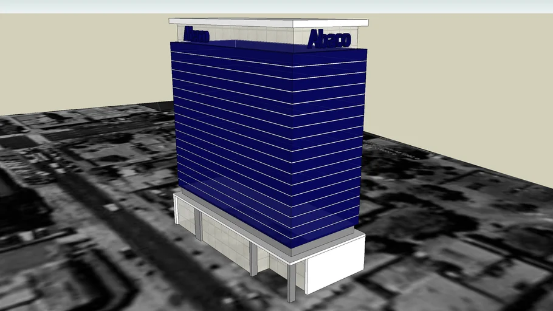Viewport: 553px width, 311px height.
Task: Click the left-side Abaco sign near the roof
Action: point(196,34)
